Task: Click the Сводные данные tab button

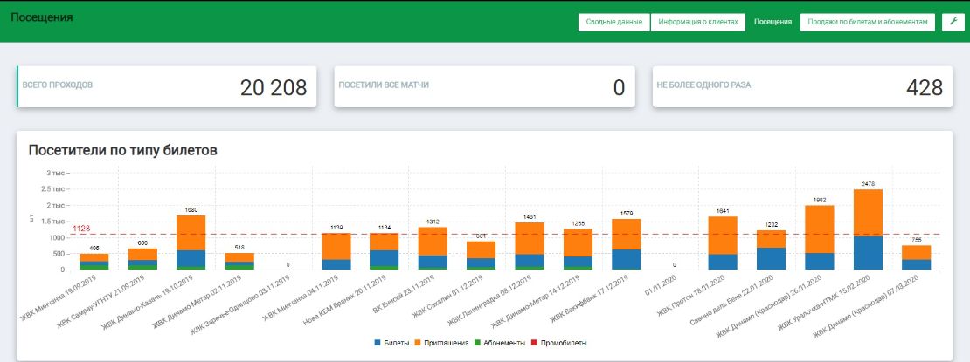Action: (x=613, y=23)
